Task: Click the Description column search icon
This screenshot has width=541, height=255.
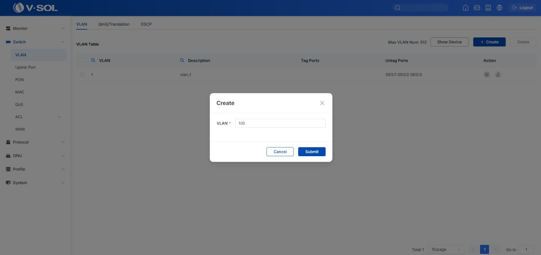Action: pos(182,60)
